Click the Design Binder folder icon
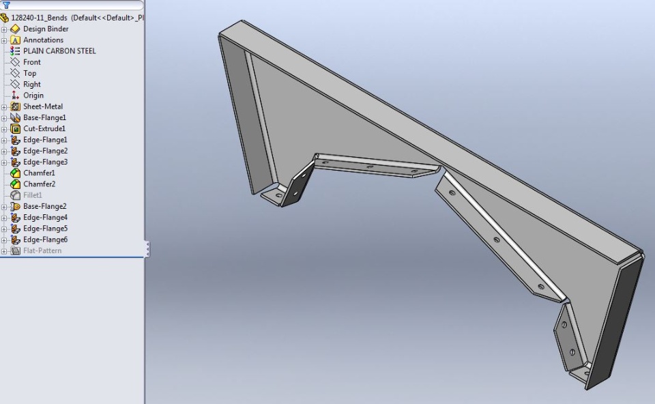 pyautogui.click(x=15, y=29)
